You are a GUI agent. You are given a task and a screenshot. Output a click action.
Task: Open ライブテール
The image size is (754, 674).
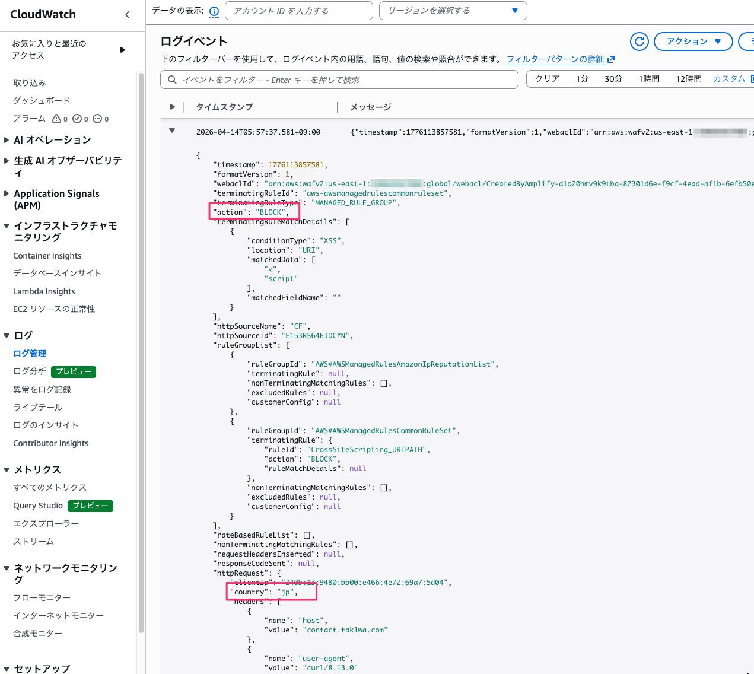click(38, 408)
